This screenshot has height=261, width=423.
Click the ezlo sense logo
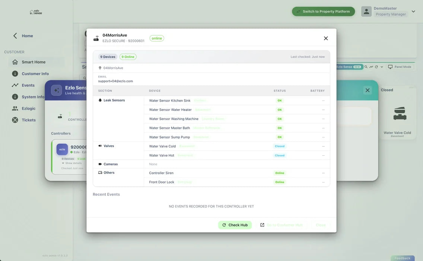click(x=36, y=12)
